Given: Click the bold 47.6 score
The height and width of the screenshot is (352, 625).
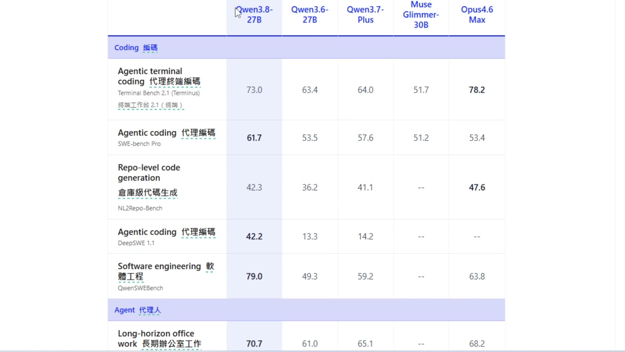Looking at the screenshot, I should (477, 187).
